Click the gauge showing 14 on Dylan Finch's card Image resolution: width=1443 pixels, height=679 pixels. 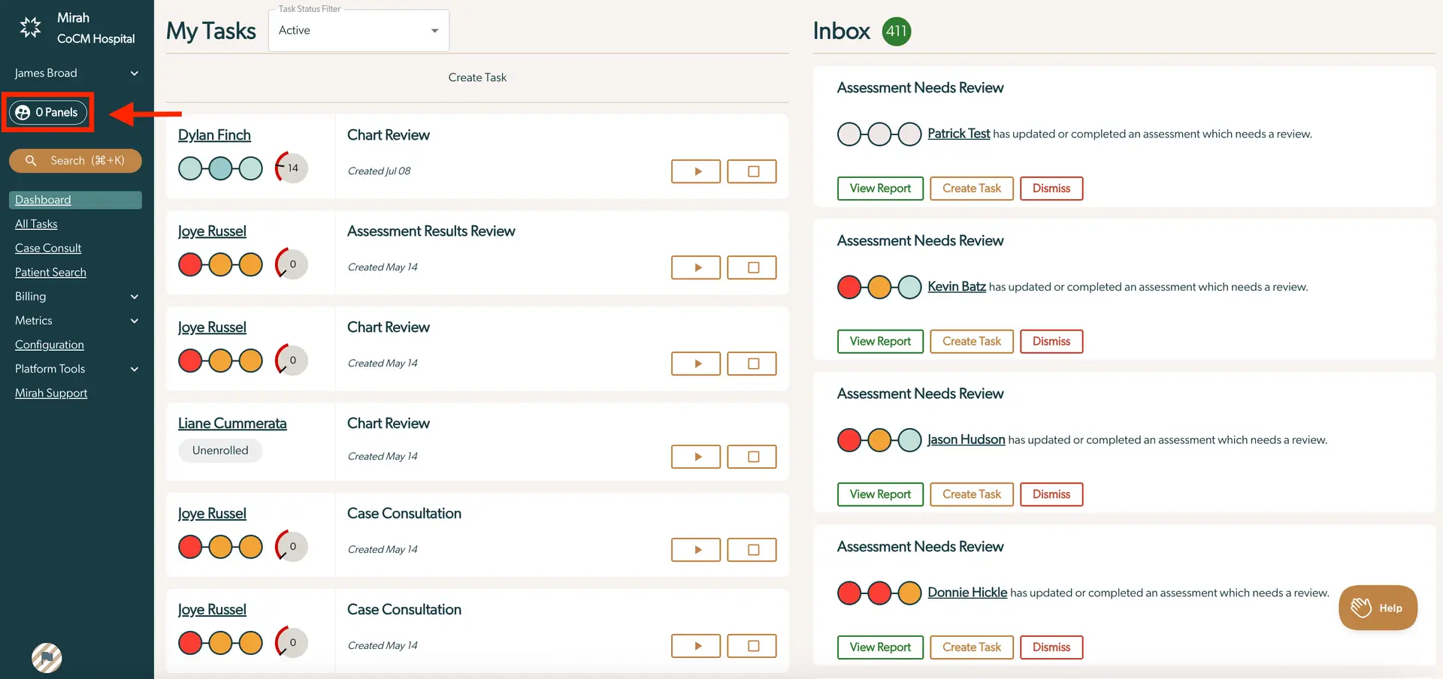coord(291,167)
